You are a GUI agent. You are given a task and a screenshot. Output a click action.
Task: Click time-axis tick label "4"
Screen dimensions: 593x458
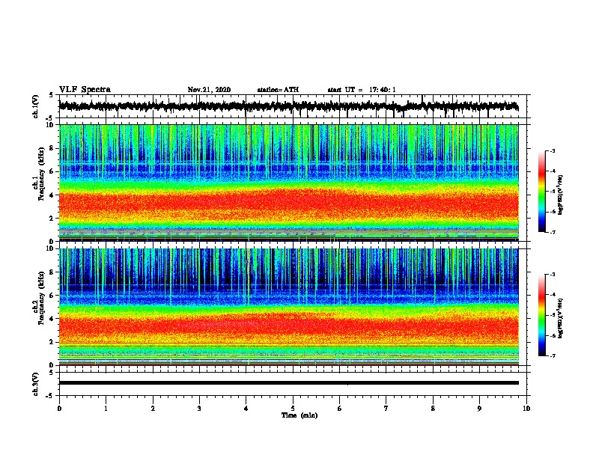click(x=246, y=408)
